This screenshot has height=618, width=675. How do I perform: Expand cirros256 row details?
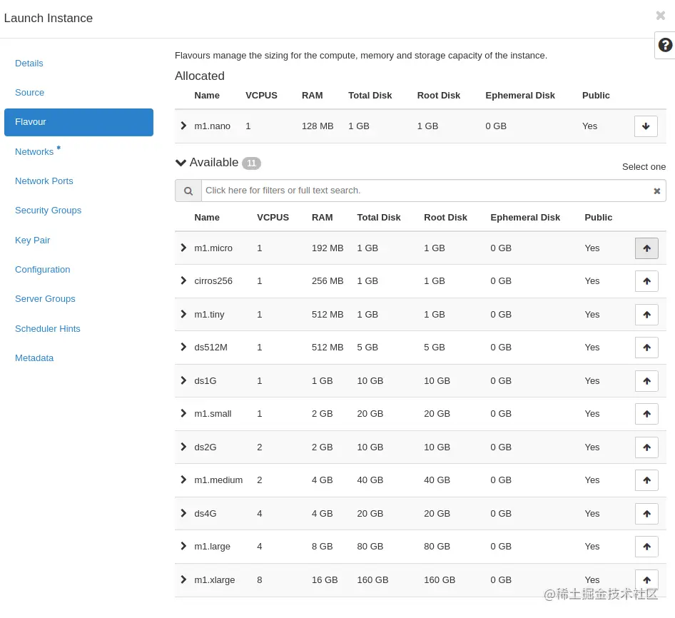(184, 280)
